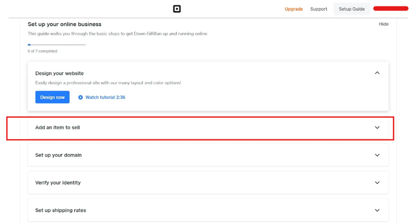
Task: Click the Set up your domain title
Action: click(58, 155)
